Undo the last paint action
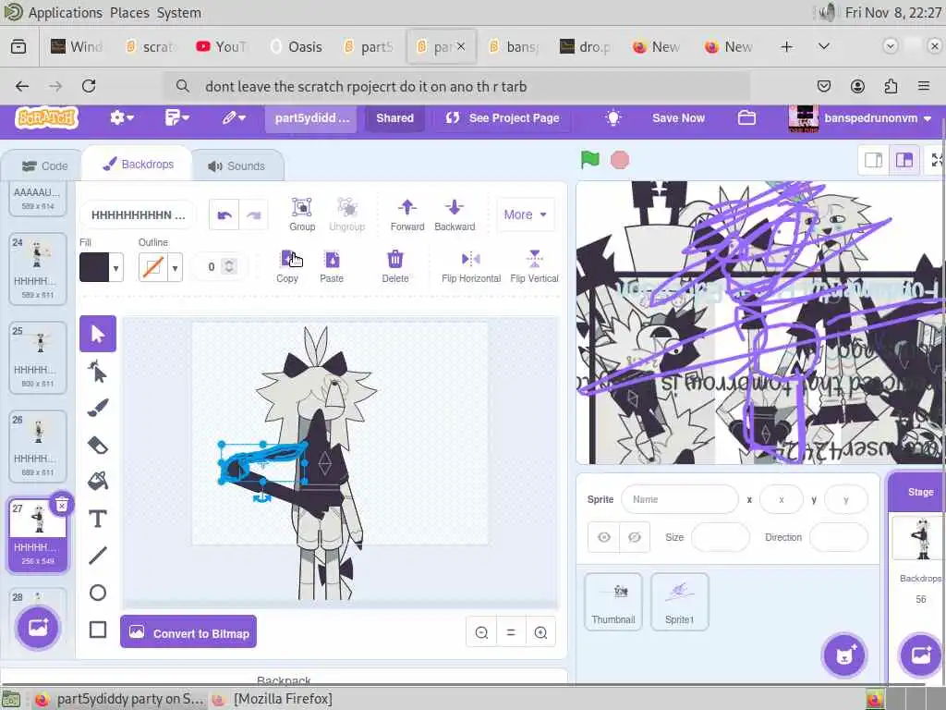The image size is (946, 710). pyautogui.click(x=224, y=214)
